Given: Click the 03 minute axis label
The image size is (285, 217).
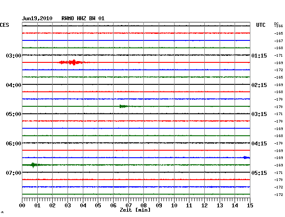Looking at the screenshot, I should [68, 206].
